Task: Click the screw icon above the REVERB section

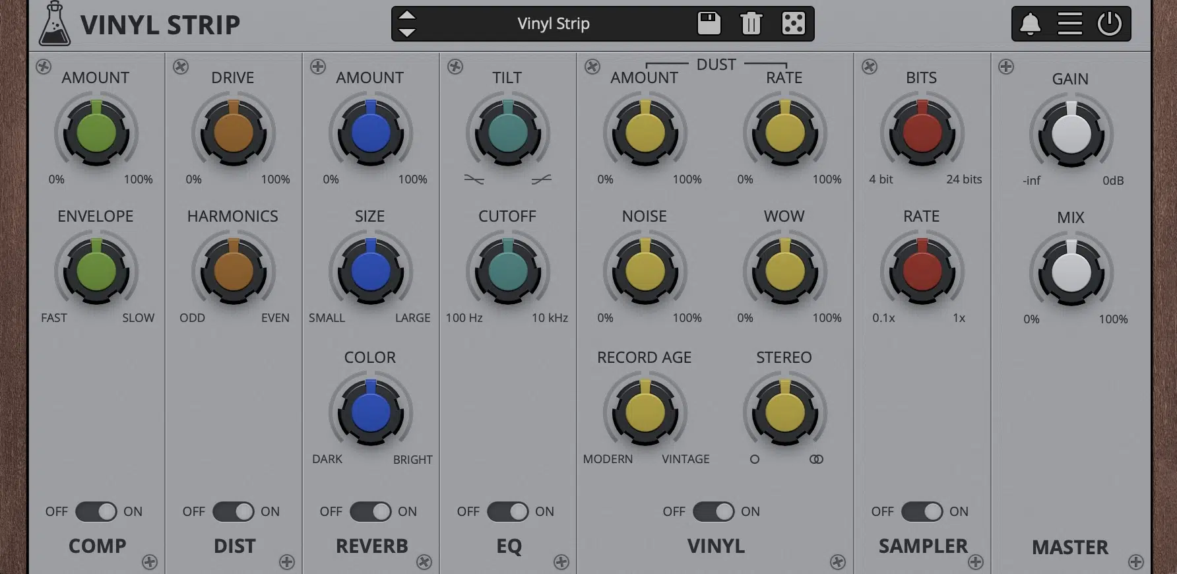Action: tap(318, 67)
